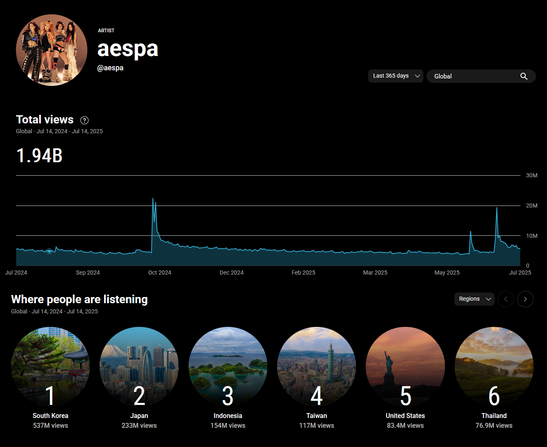This screenshot has height=447, width=547.
Task: Click the Japan label
Action: coord(139,416)
